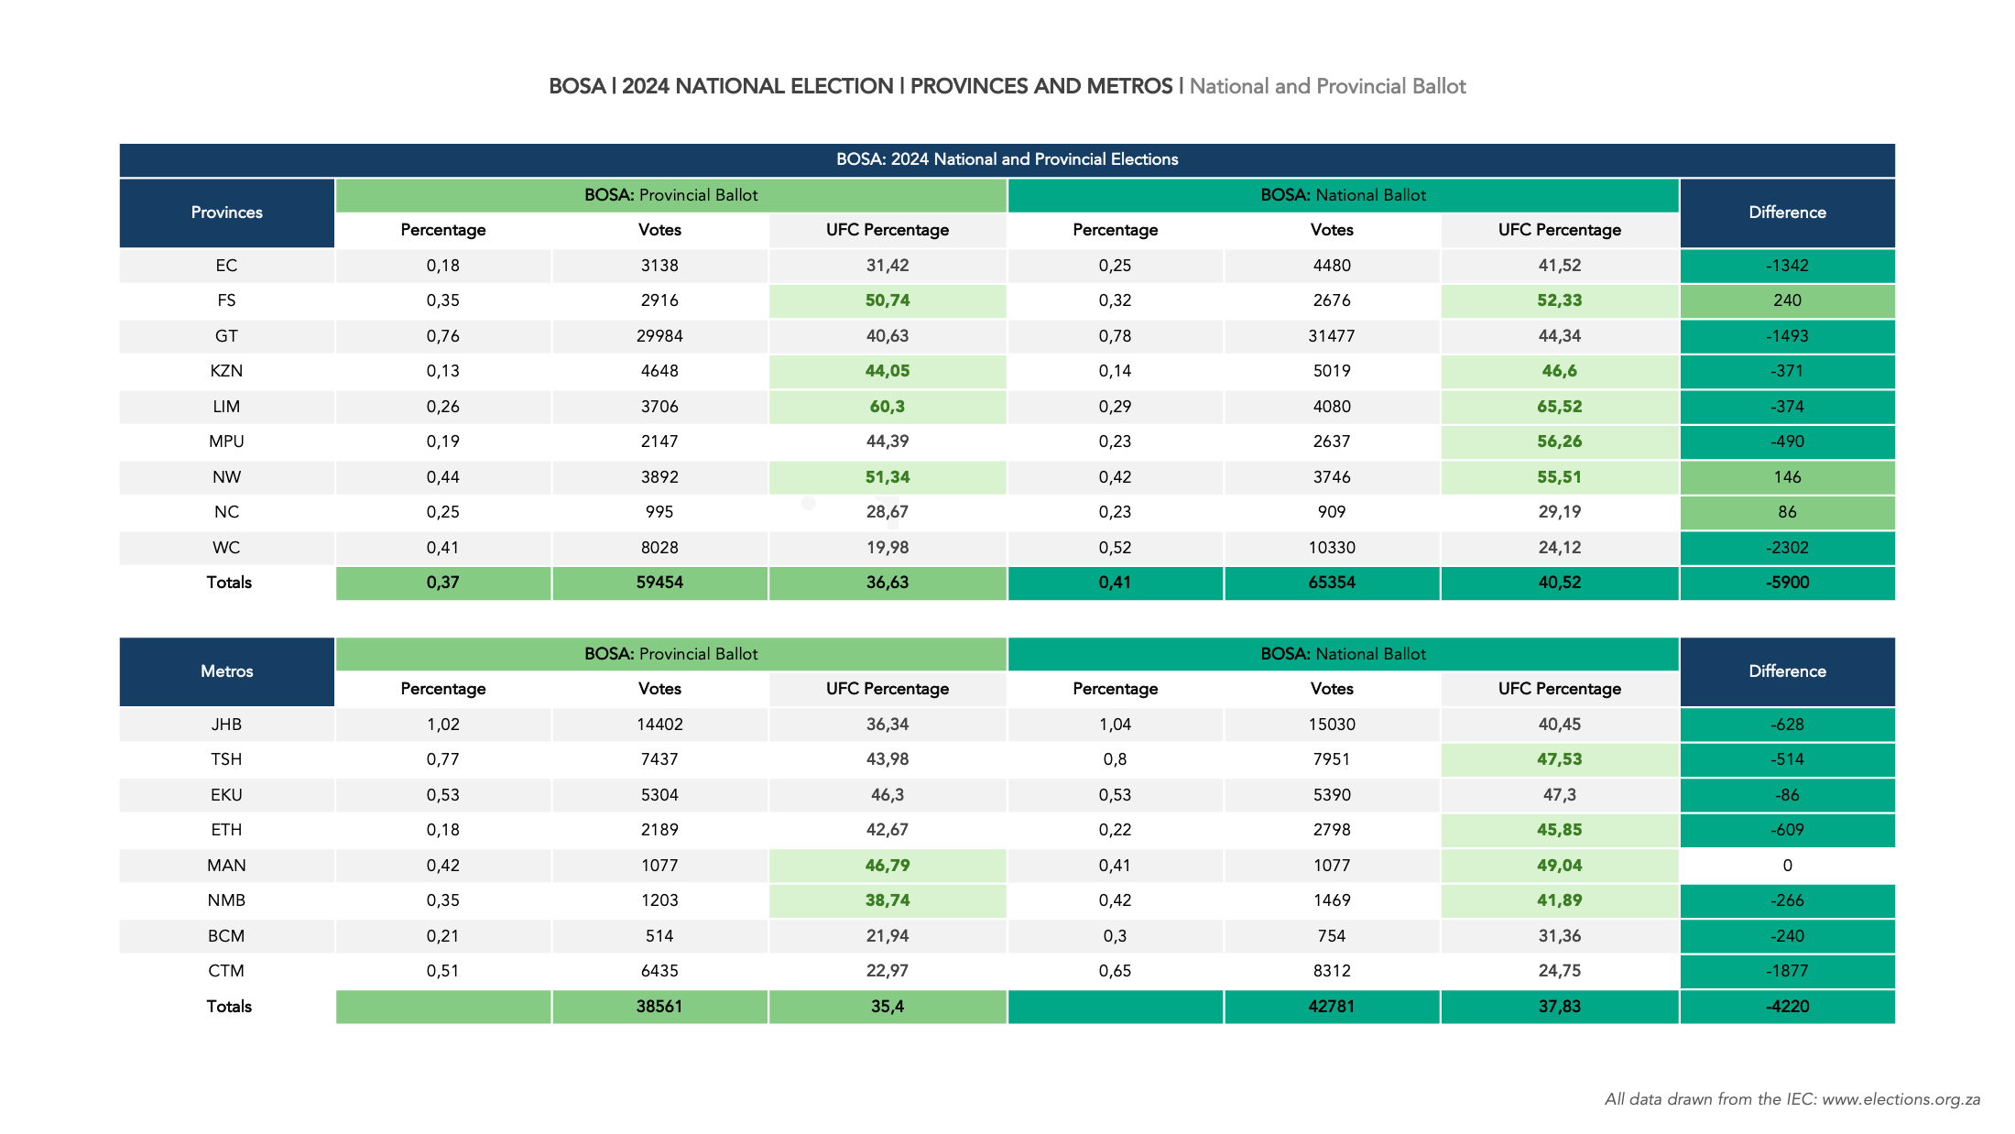
Task: Select the EC province row label
Action: [226, 266]
